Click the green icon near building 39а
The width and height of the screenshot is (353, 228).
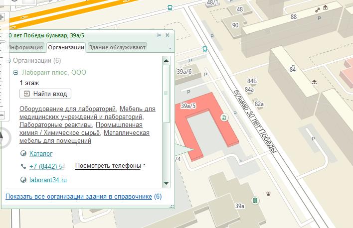255,201
